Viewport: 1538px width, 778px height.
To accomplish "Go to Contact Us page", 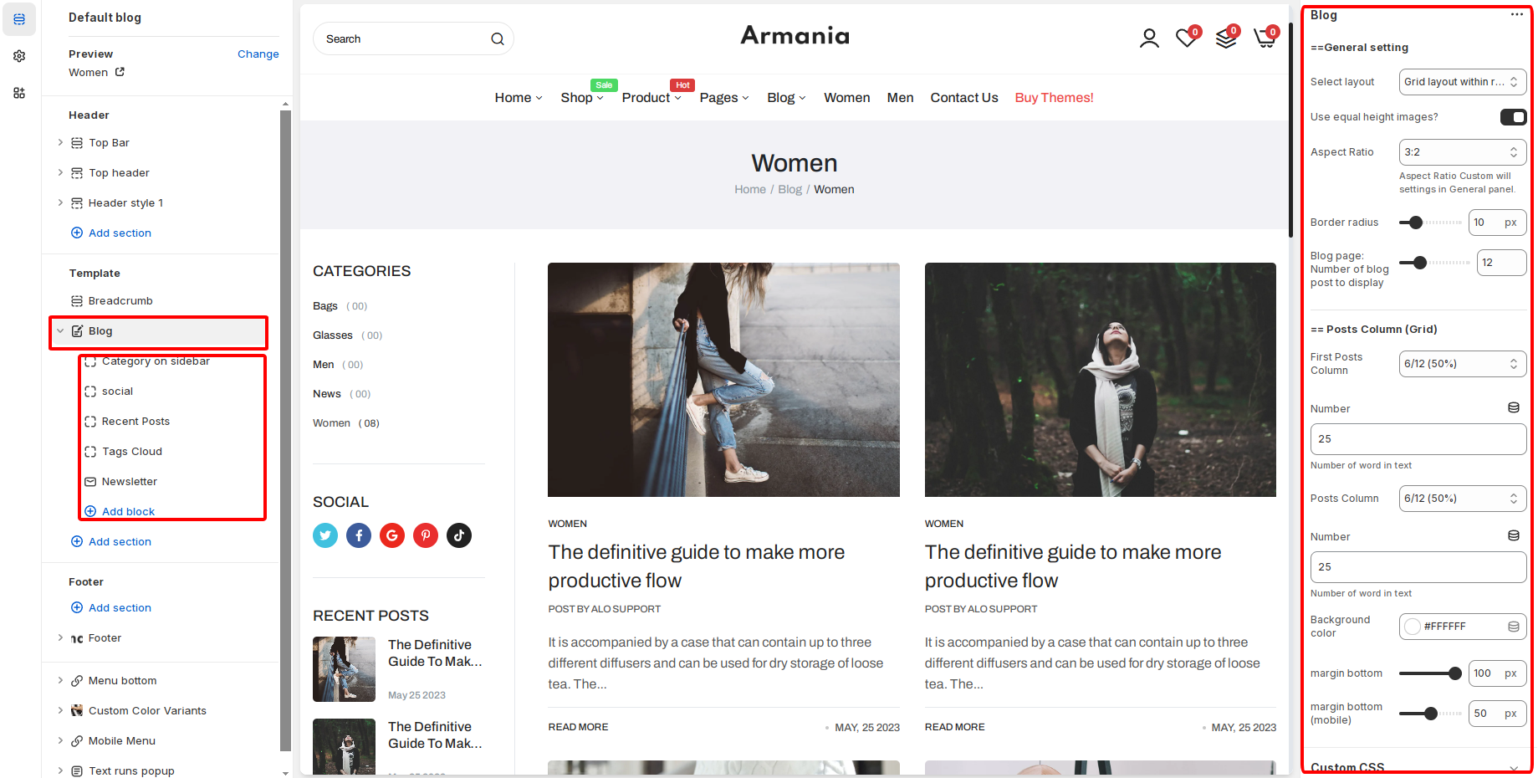I will click(x=964, y=98).
